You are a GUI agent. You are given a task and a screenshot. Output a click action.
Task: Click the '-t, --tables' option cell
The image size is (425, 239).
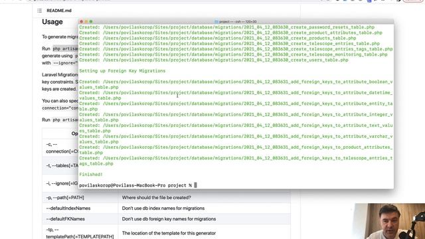point(60,165)
